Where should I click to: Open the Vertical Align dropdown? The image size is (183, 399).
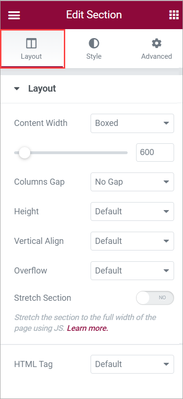point(132,241)
